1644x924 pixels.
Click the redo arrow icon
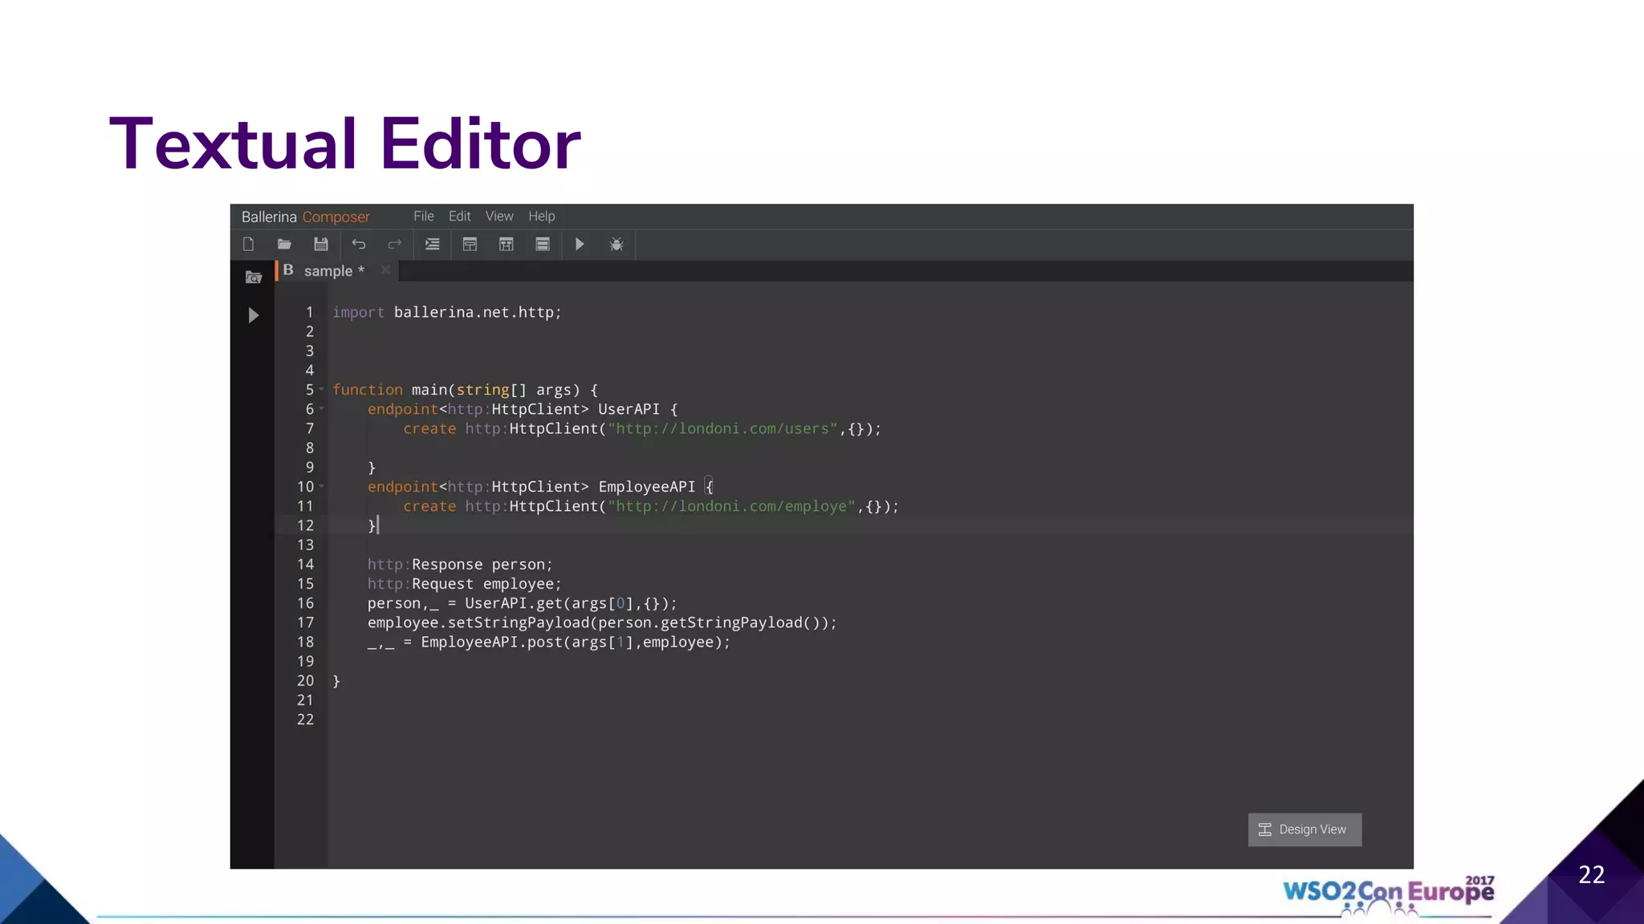pyautogui.click(x=394, y=245)
